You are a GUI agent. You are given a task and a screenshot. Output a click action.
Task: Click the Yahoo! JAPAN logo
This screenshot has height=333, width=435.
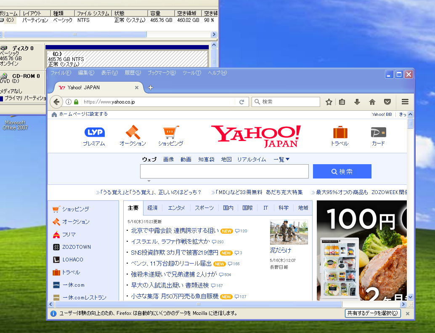click(x=256, y=136)
